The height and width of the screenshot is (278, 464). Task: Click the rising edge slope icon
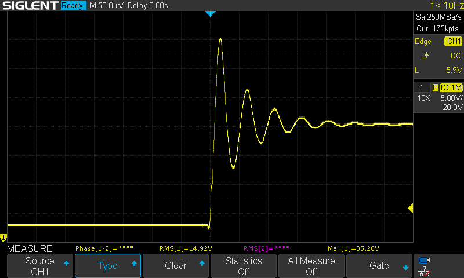(426, 56)
